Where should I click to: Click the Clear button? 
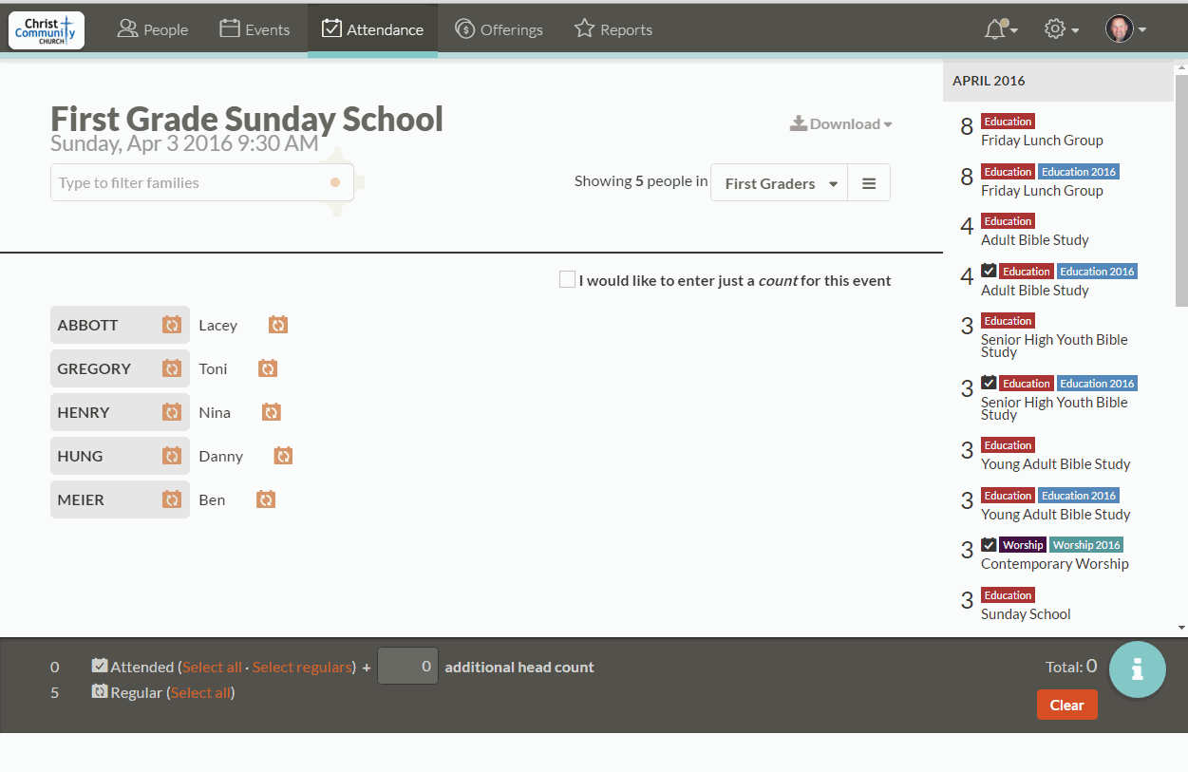(x=1066, y=705)
